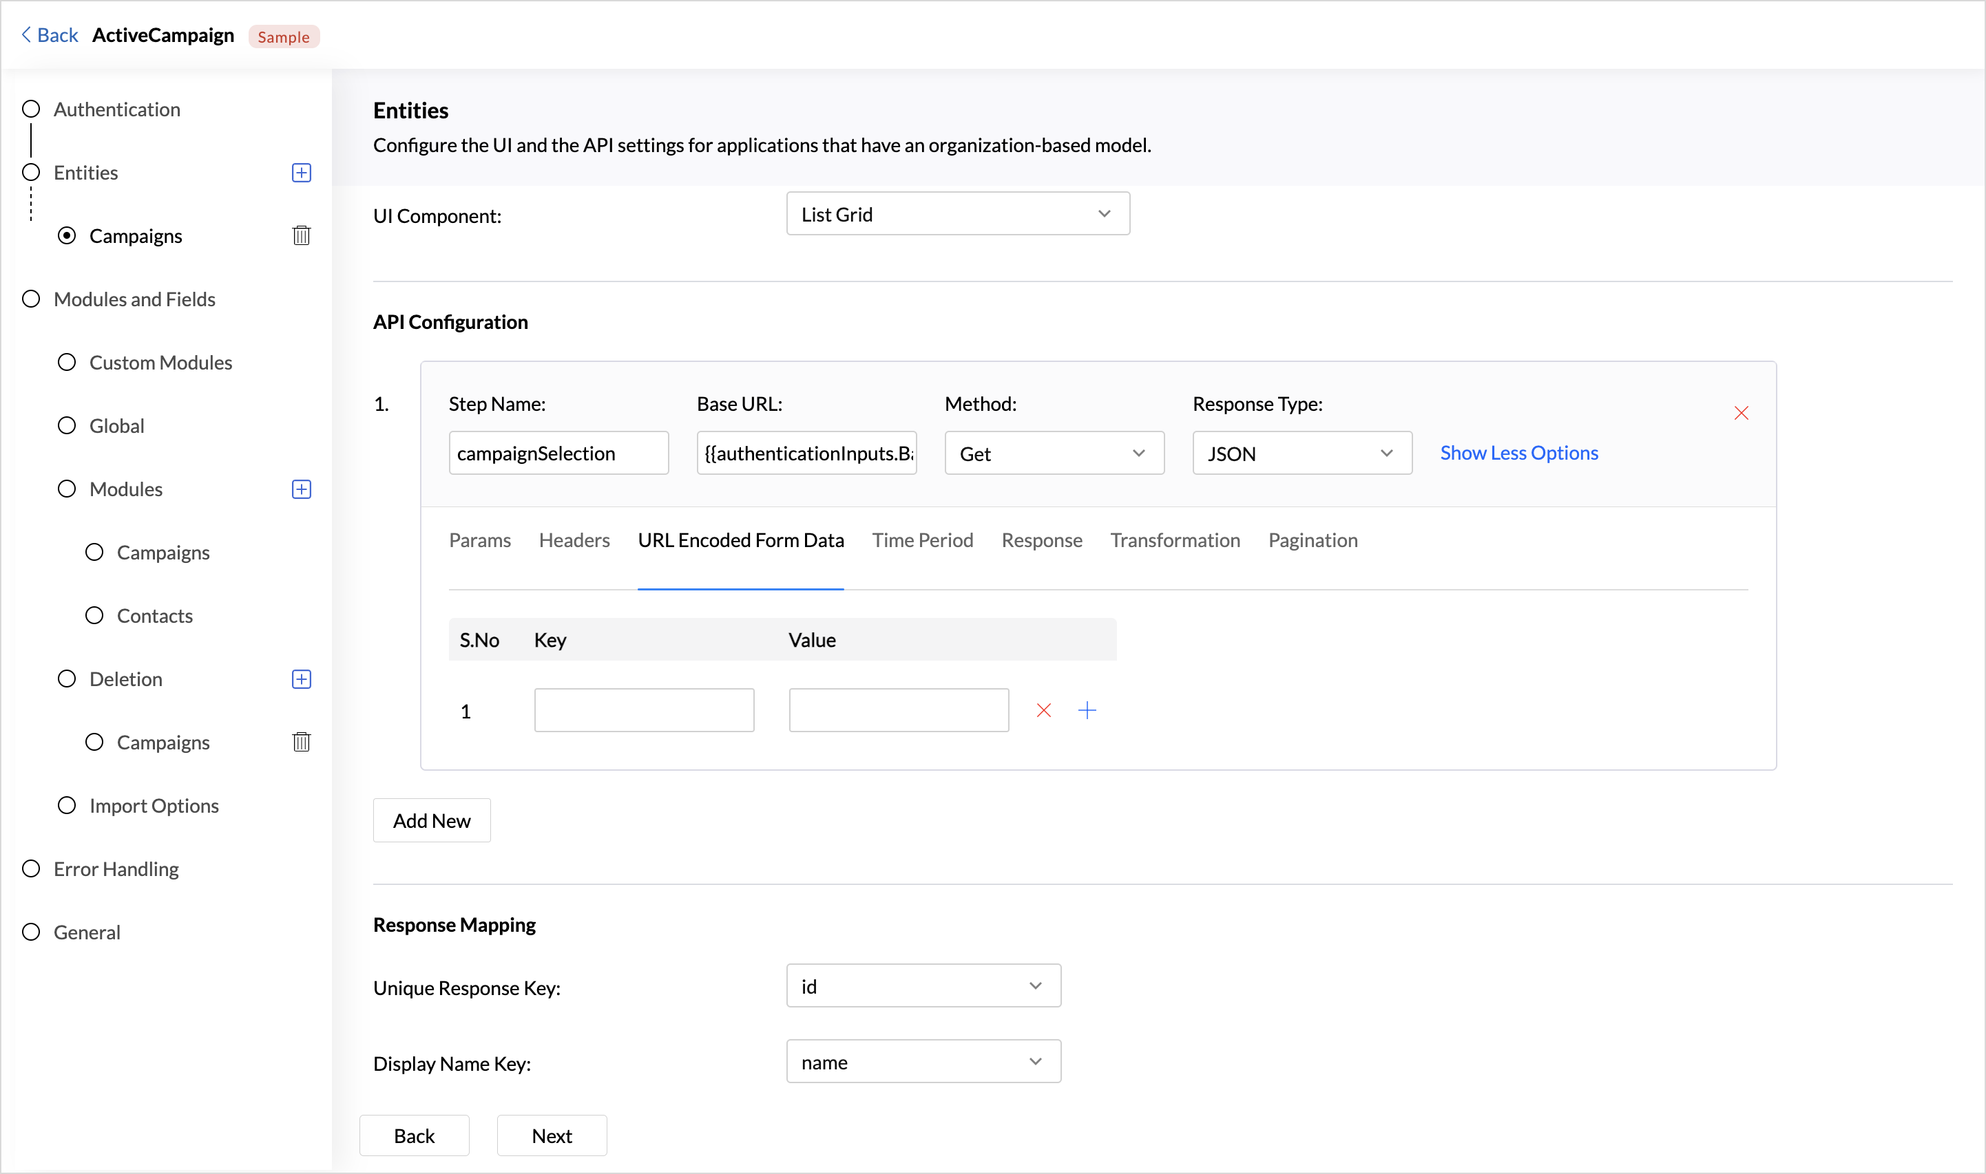Click trash icon for Deletion Campaigns

point(301,742)
